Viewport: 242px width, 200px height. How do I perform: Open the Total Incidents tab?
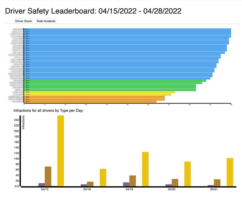point(46,21)
